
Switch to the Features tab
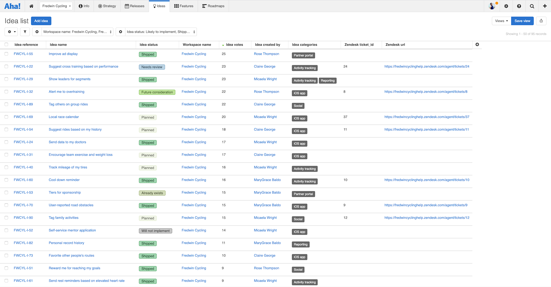[x=183, y=6]
